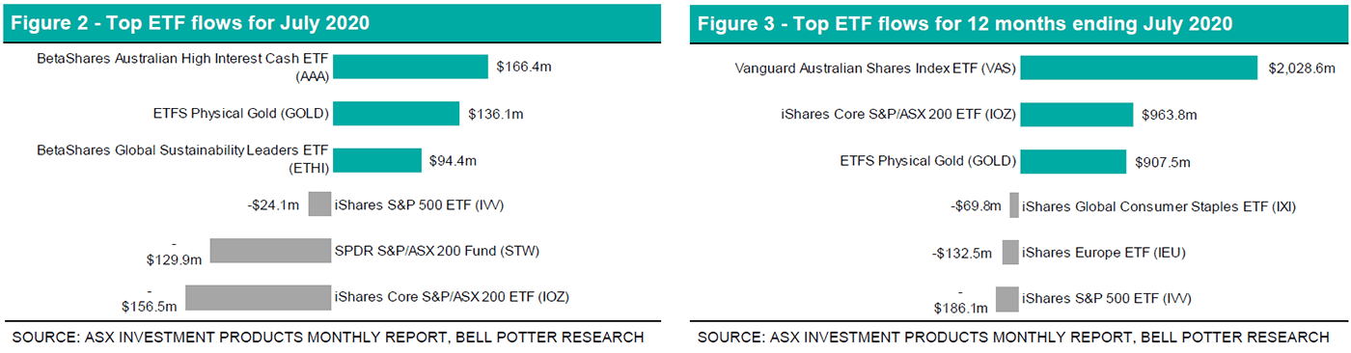
Task: Select the grey IVV bar at -$24.1m
Action: coord(320,204)
